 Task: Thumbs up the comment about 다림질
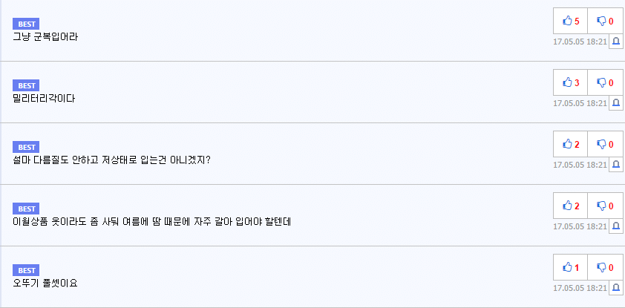click(x=570, y=144)
